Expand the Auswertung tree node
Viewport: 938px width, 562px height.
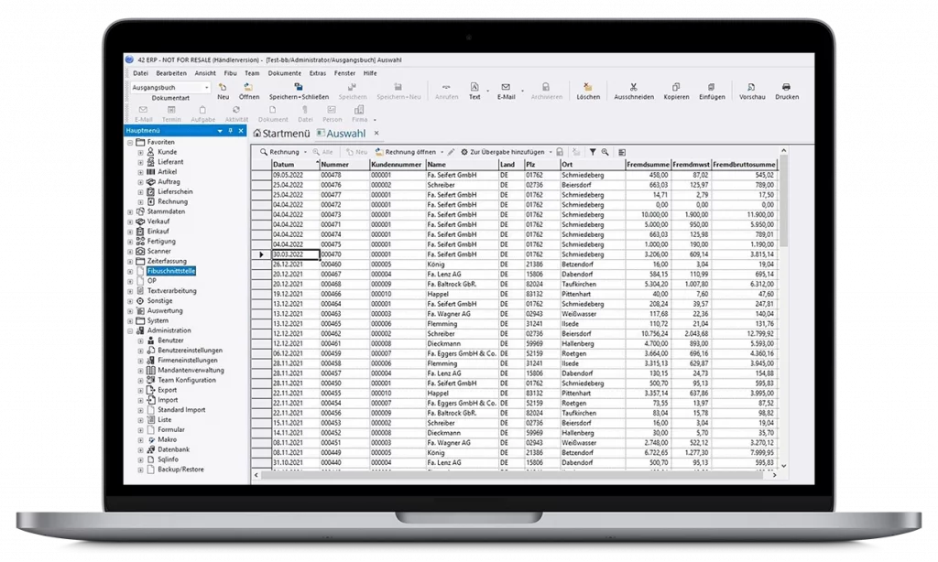tap(130, 311)
